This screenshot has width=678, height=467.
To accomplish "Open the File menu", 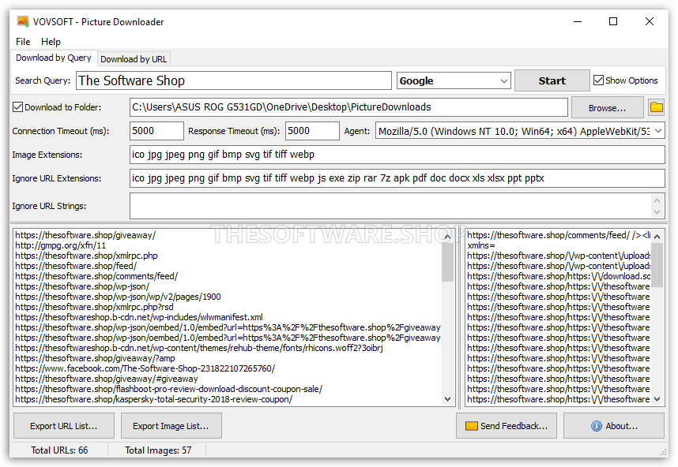I will pyautogui.click(x=23, y=42).
